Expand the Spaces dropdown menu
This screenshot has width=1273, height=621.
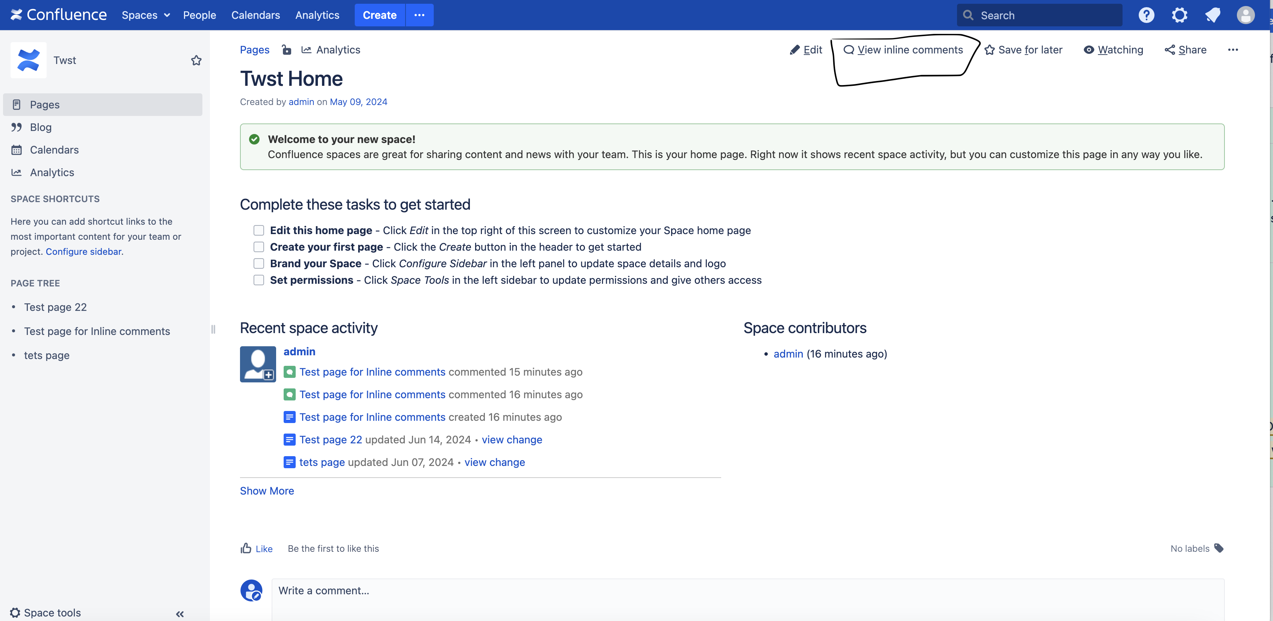click(146, 15)
